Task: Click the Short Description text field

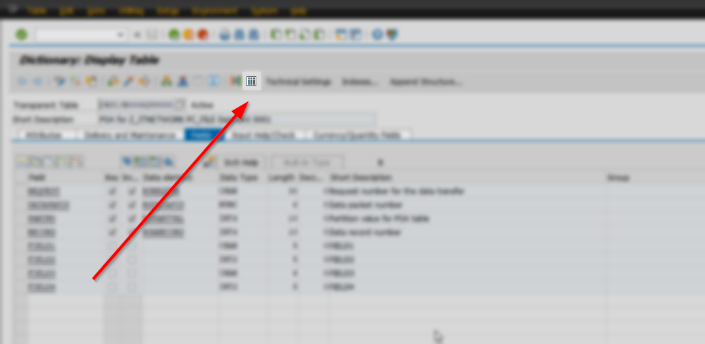Action: [x=237, y=119]
